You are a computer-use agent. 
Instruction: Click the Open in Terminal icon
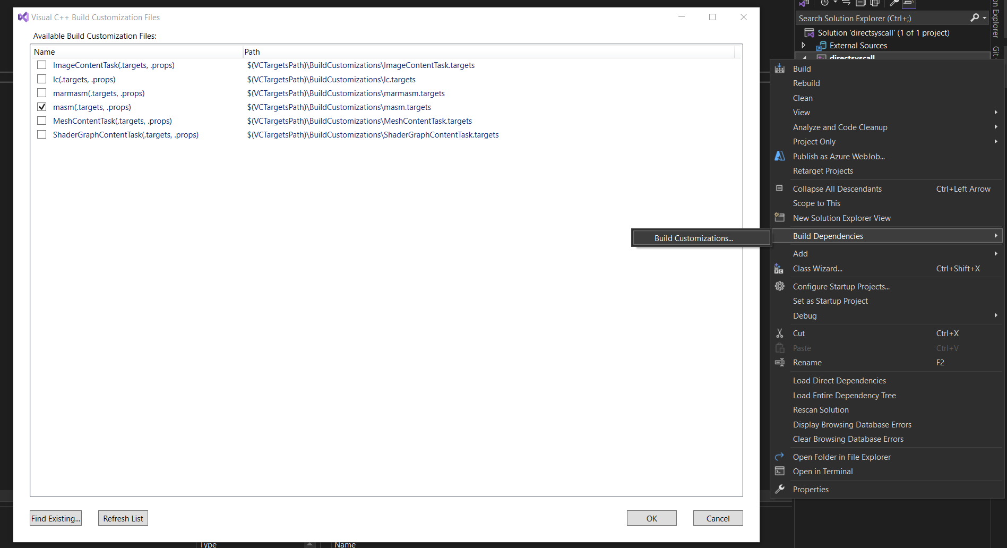click(779, 472)
